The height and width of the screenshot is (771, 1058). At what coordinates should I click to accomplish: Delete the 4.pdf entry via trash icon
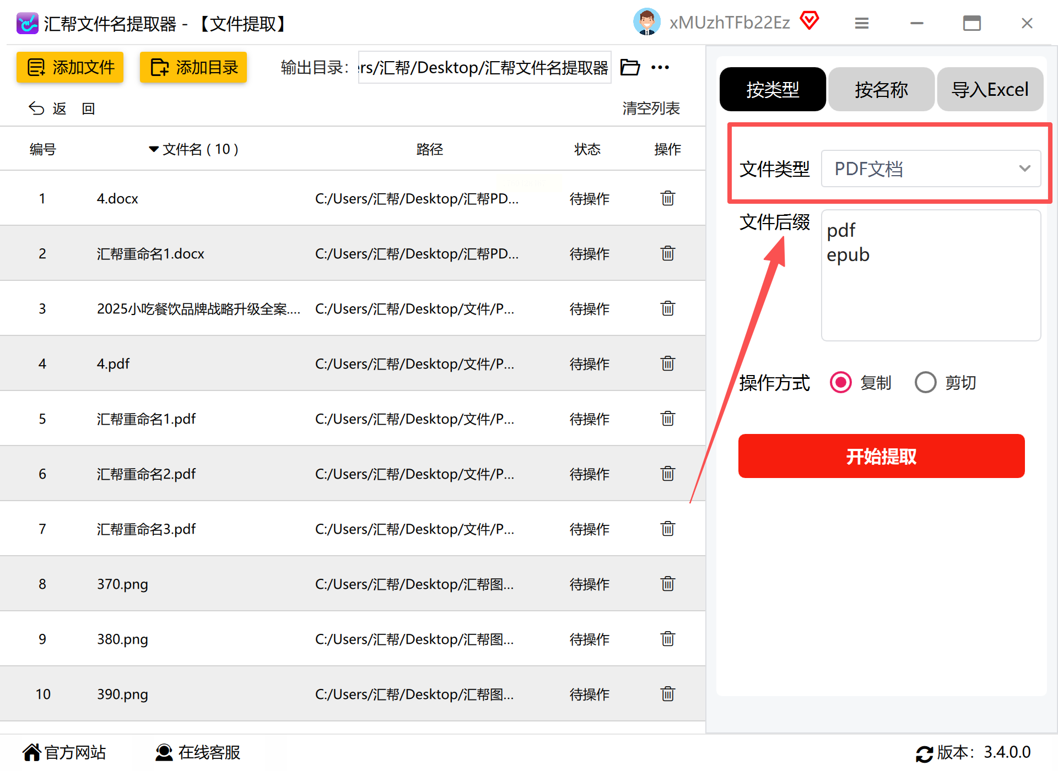coord(667,363)
